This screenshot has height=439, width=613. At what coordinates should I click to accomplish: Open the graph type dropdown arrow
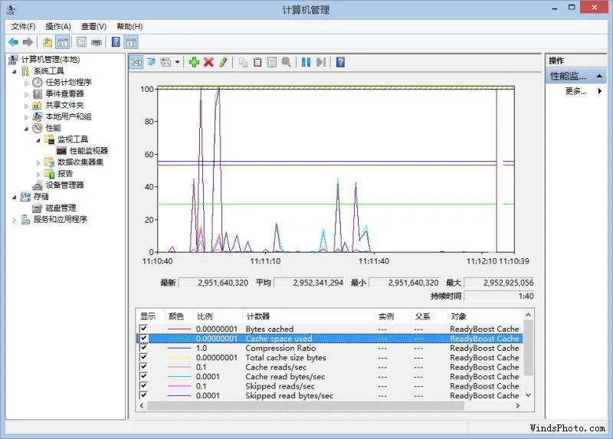[177, 63]
